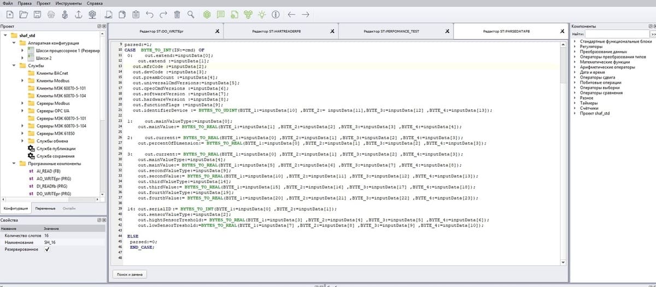Viewport: 656px width, 287px height.
Task: Collapse the Аппаратная конфигурация folder
Action: [14, 43]
